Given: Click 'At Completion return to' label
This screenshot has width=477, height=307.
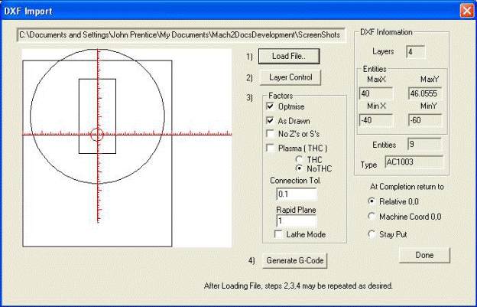Looking at the screenshot, I should click(407, 187).
